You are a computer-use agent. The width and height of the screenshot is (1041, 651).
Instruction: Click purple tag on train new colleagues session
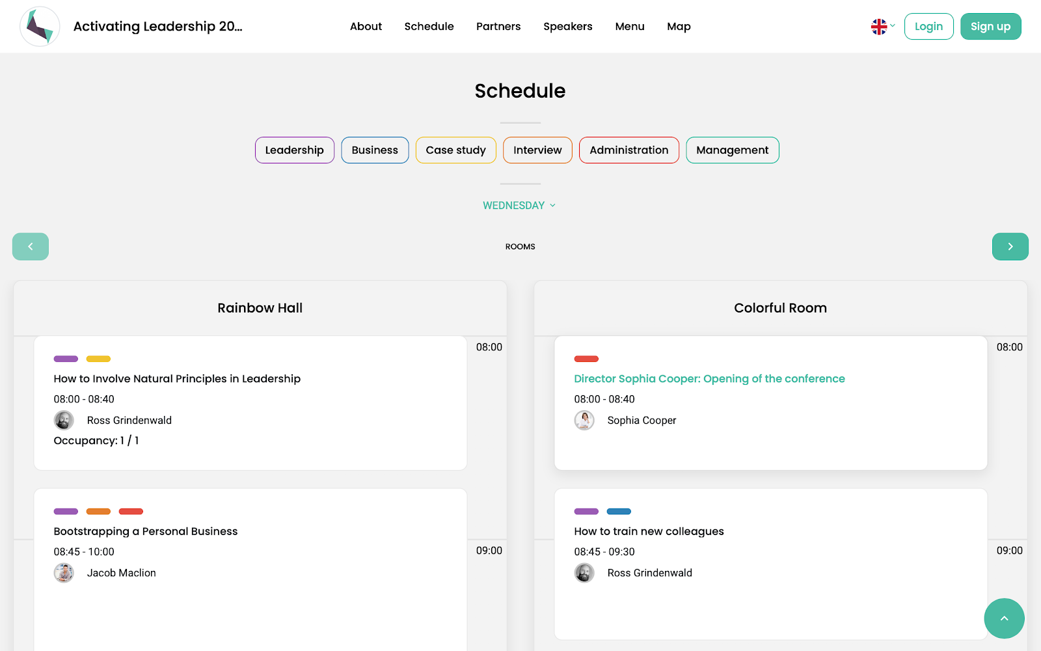click(x=586, y=511)
